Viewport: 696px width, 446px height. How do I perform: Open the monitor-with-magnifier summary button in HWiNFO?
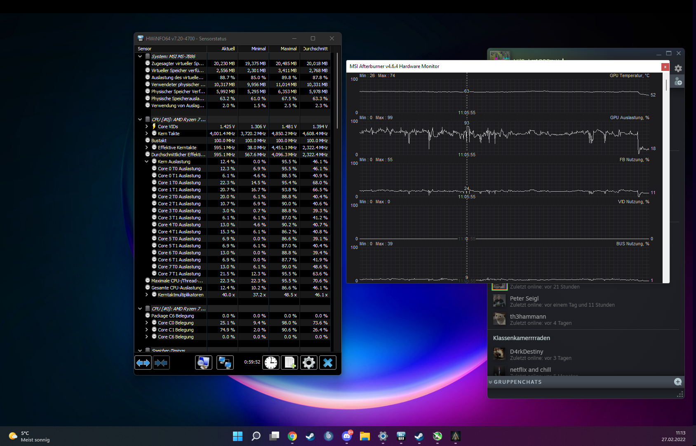pyautogui.click(x=204, y=363)
